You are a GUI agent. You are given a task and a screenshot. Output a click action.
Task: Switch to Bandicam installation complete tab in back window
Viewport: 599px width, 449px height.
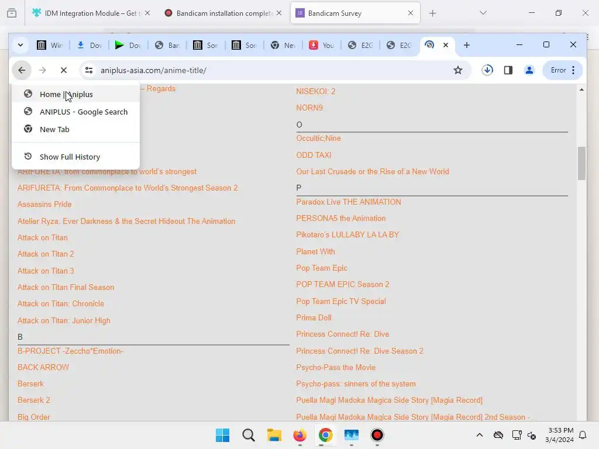click(x=224, y=13)
